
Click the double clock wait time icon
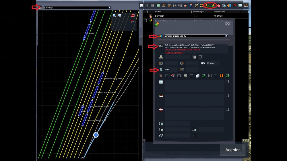203,63
